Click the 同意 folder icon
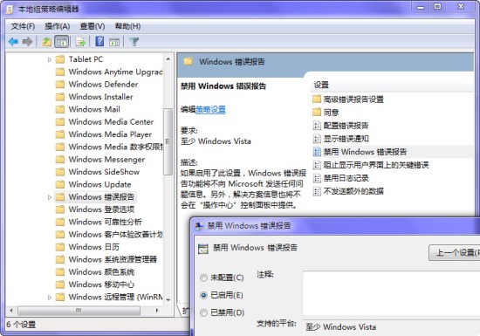 coord(317,112)
